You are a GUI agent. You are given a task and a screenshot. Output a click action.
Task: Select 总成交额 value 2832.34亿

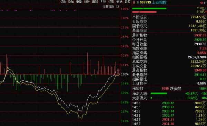198,62
